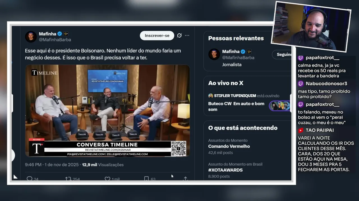Click the Inscrever-se button
Screen dimensions: 359x201
point(157,35)
